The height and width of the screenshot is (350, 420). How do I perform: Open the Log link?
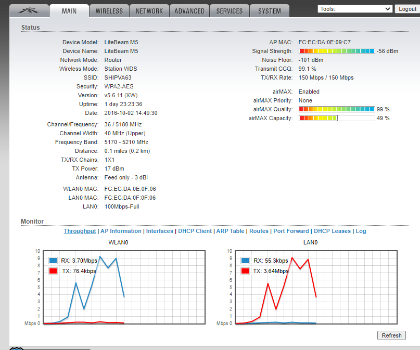pos(361,231)
